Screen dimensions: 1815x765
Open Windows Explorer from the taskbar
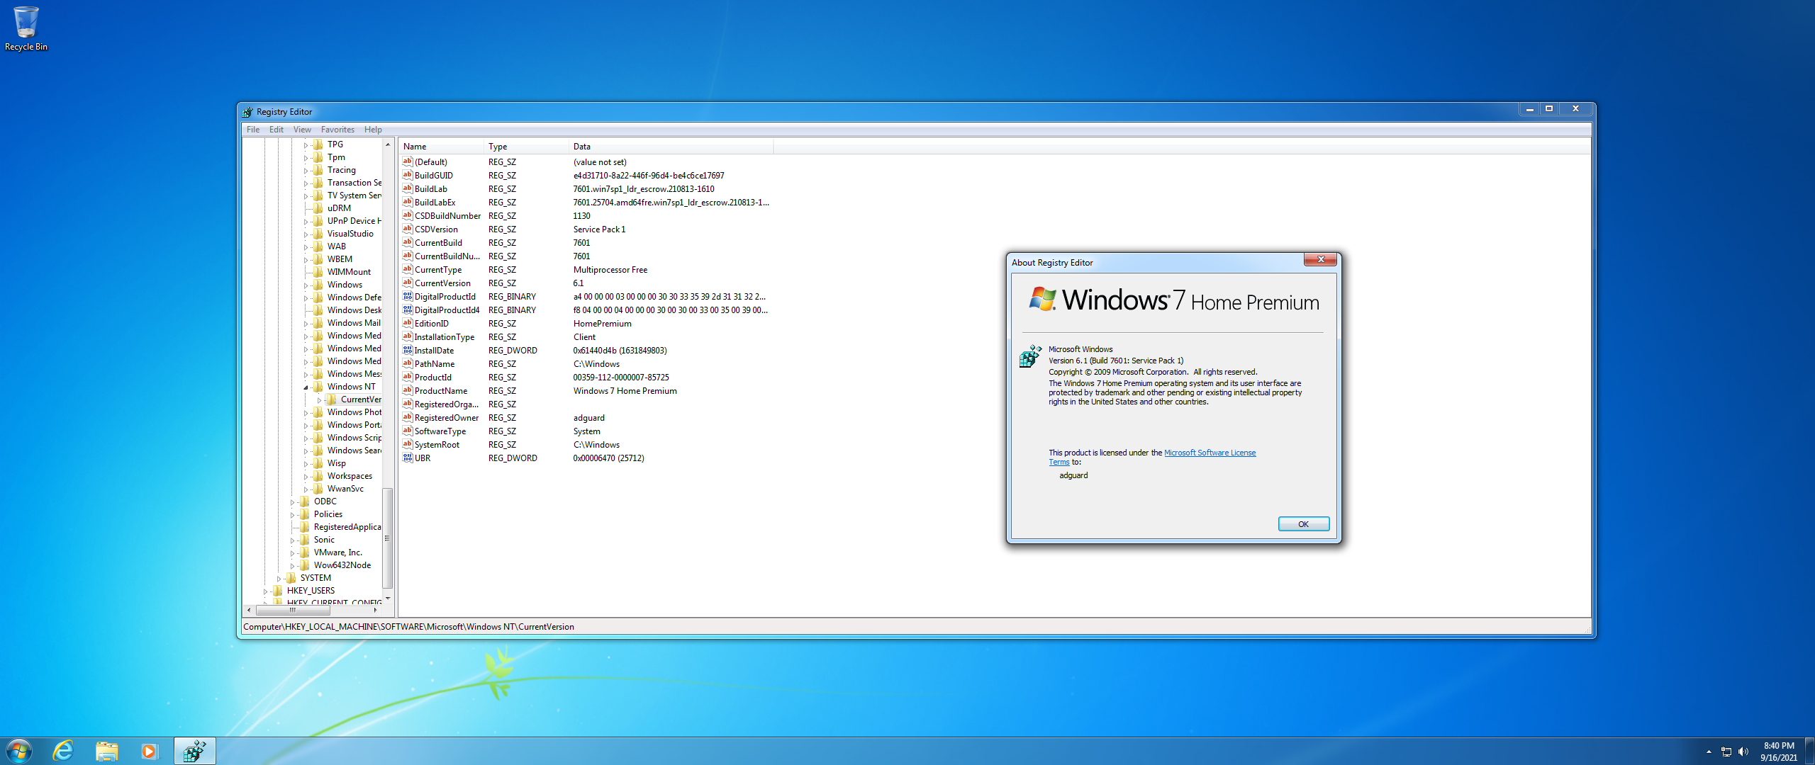pyautogui.click(x=106, y=751)
